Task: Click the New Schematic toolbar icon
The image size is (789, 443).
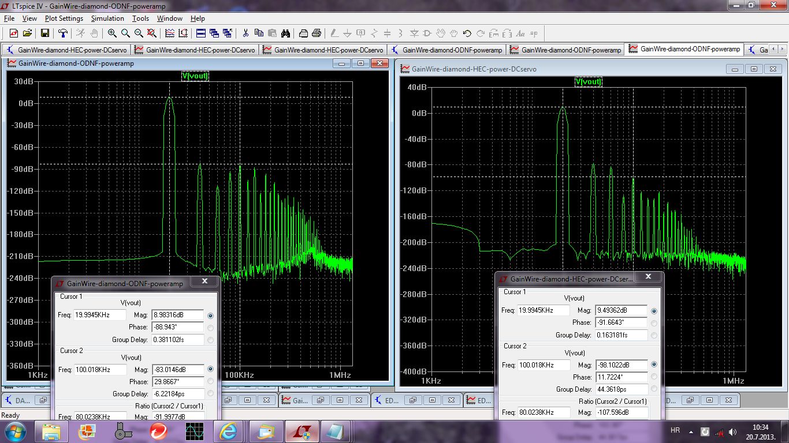Action: click(x=13, y=33)
